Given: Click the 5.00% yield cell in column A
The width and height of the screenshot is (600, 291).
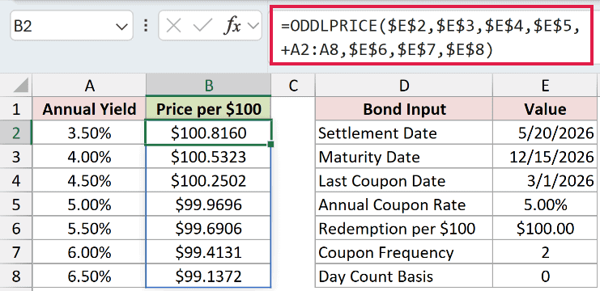Looking at the screenshot, I should tap(89, 205).
